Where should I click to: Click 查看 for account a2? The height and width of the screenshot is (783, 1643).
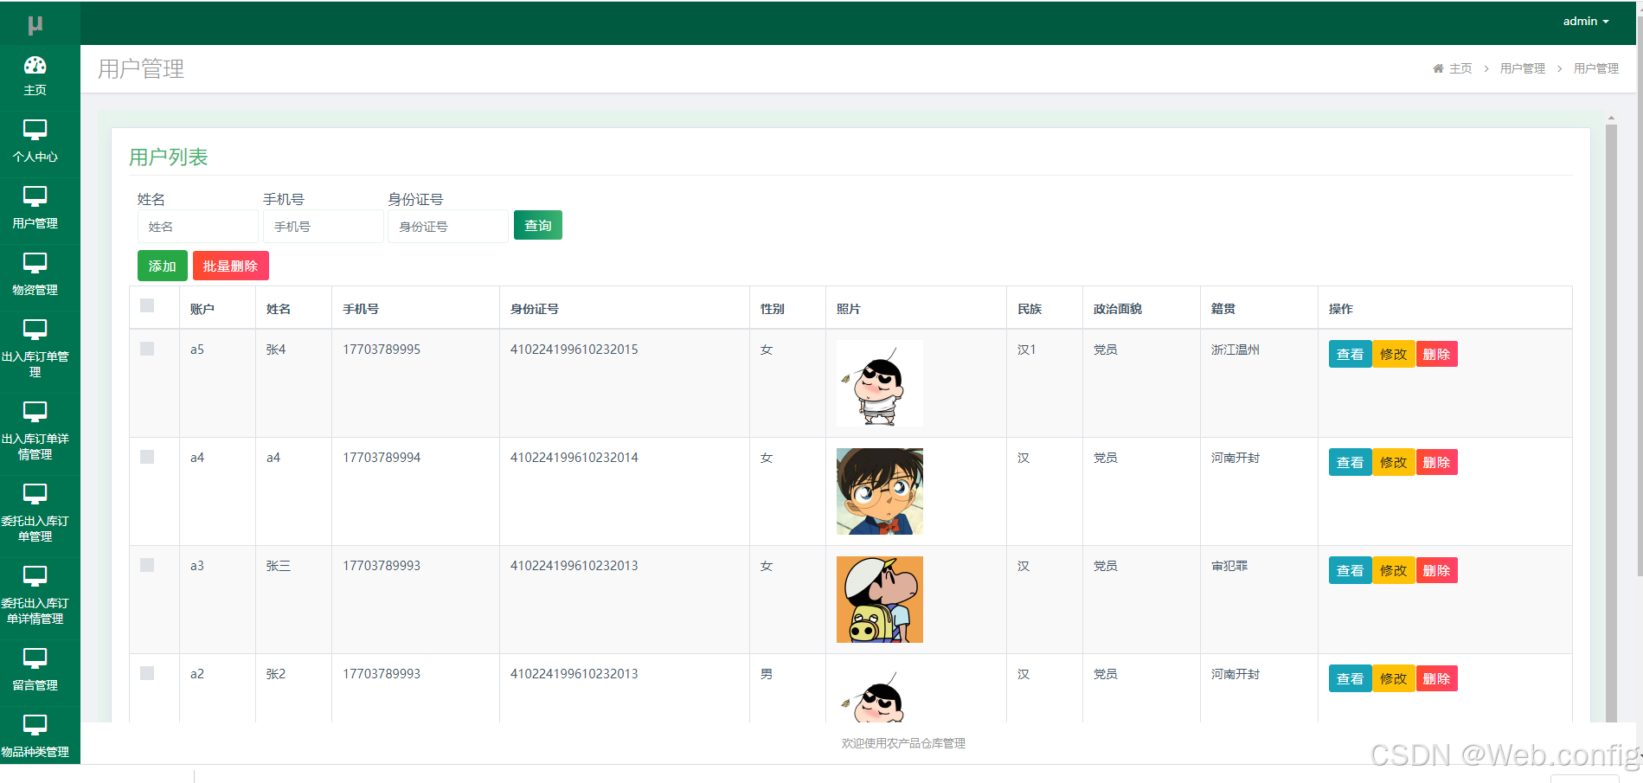coord(1350,678)
